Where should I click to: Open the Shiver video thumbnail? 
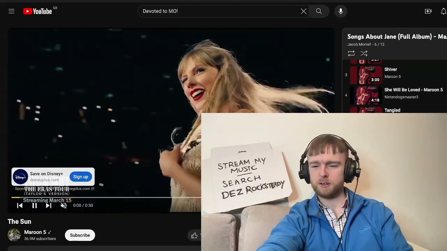click(x=366, y=75)
